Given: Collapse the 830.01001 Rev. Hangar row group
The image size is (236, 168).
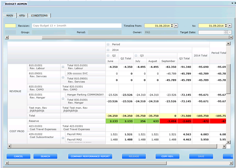Looking at the screenshot, I should tap(63, 99).
